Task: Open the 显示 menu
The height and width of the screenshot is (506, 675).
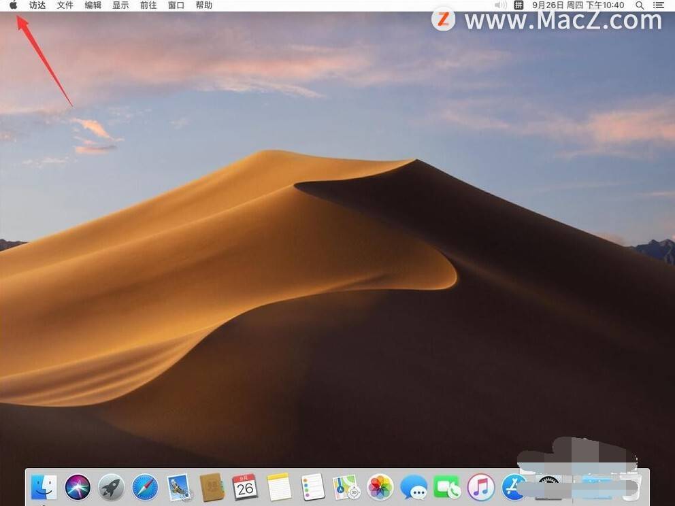Action: (x=120, y=5)
